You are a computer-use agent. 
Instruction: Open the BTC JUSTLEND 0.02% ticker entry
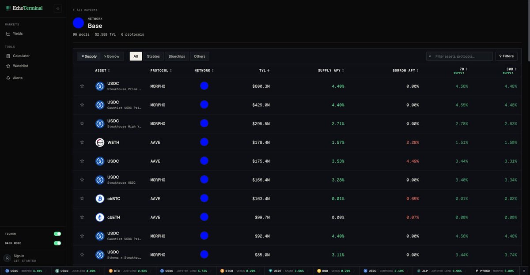(129, 271)
